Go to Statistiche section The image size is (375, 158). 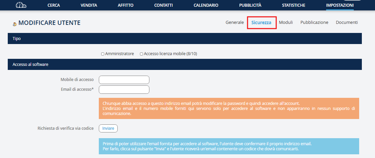pyautogui.click(x=294, y=5)
